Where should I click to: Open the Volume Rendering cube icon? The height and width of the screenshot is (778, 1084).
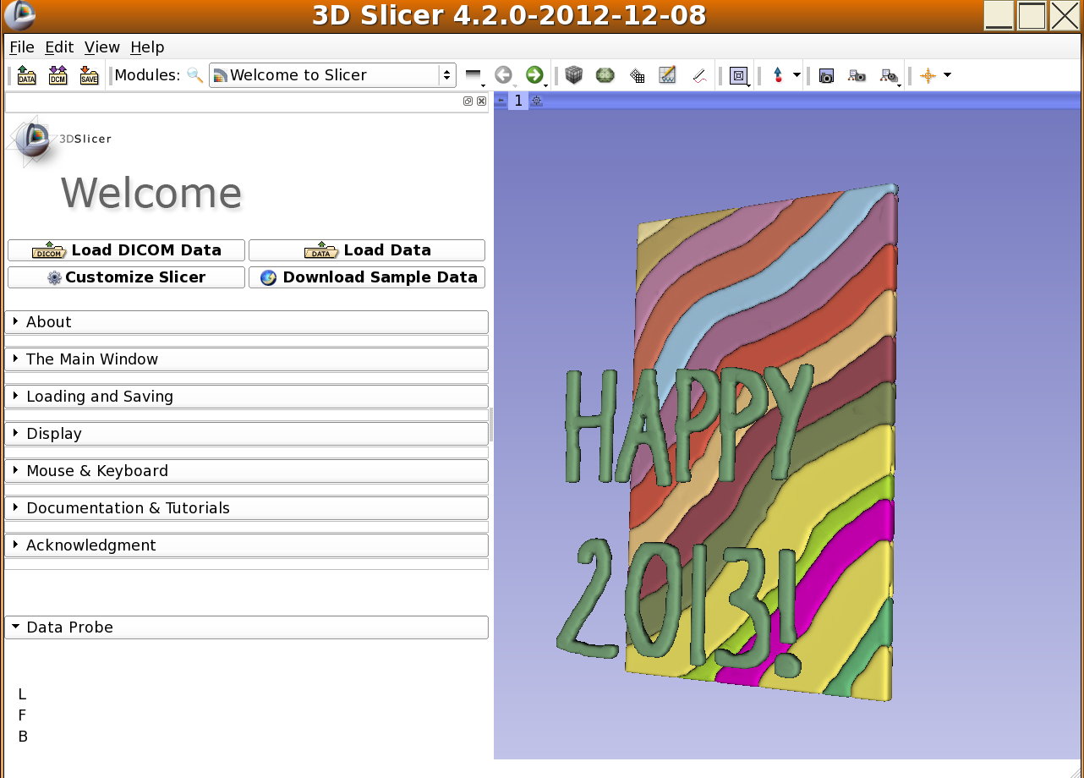[574, 75]
